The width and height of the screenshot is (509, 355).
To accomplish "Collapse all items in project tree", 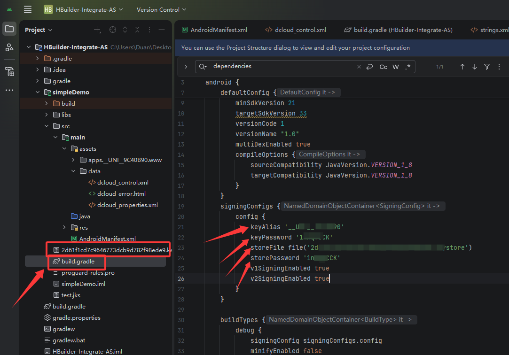I will click(x=137, y=30).
